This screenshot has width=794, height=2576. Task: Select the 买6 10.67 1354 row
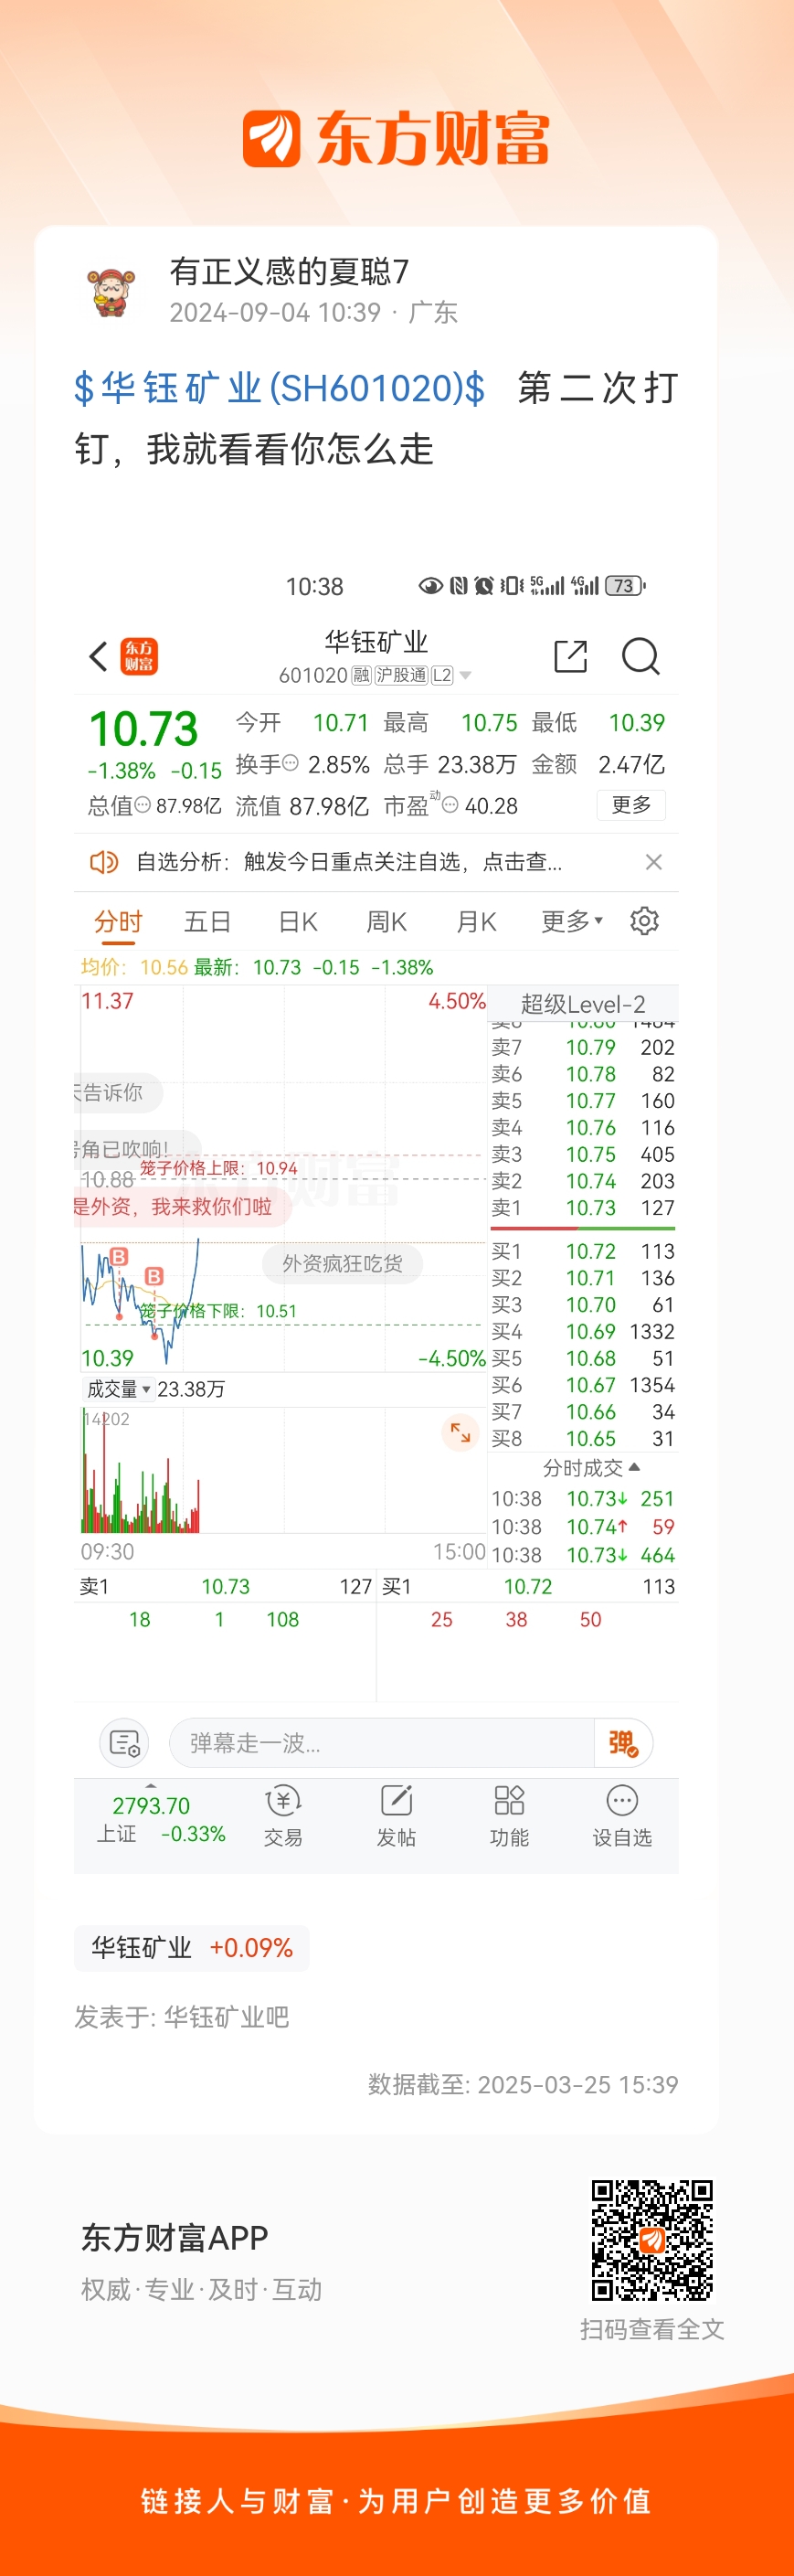coord(583,1385)
